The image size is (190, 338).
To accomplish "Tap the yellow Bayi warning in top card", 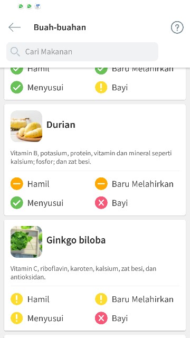I will tap(101, 87).
